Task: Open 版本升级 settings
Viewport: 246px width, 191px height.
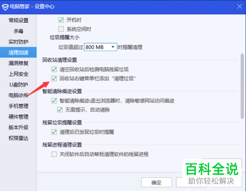Action: pos(18,127)
